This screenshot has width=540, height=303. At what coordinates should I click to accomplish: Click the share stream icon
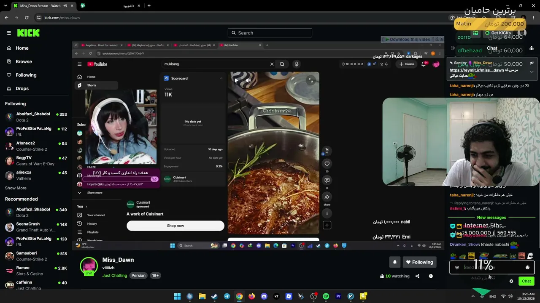point(417,276)
